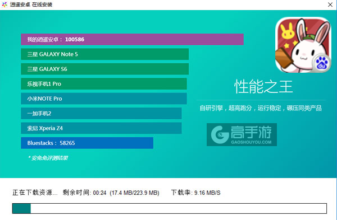Close the 逍遥安卓 installer window
The width and height of the screenshot is (337, 220).
(x=330, y=4)
